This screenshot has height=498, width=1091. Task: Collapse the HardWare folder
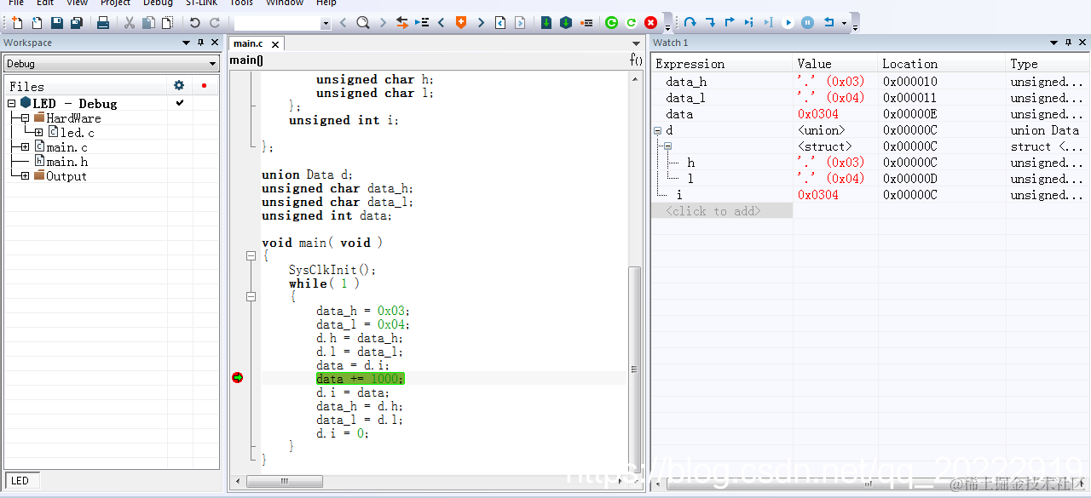click(25, 118)
